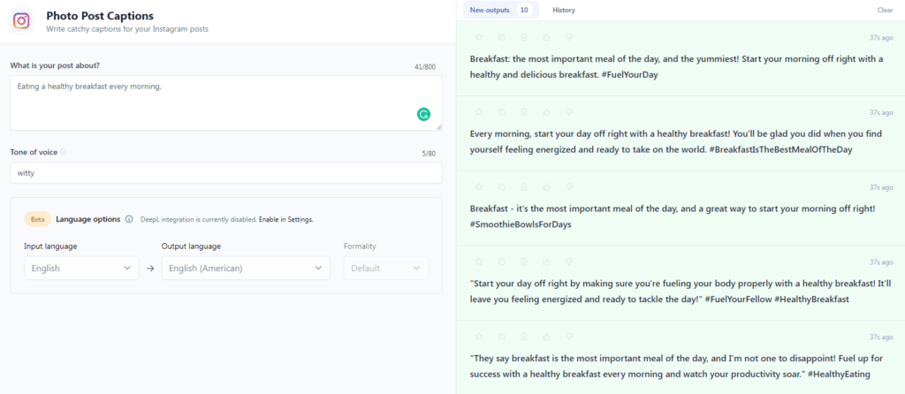Open the Enable in Settings link

(285, 220)
